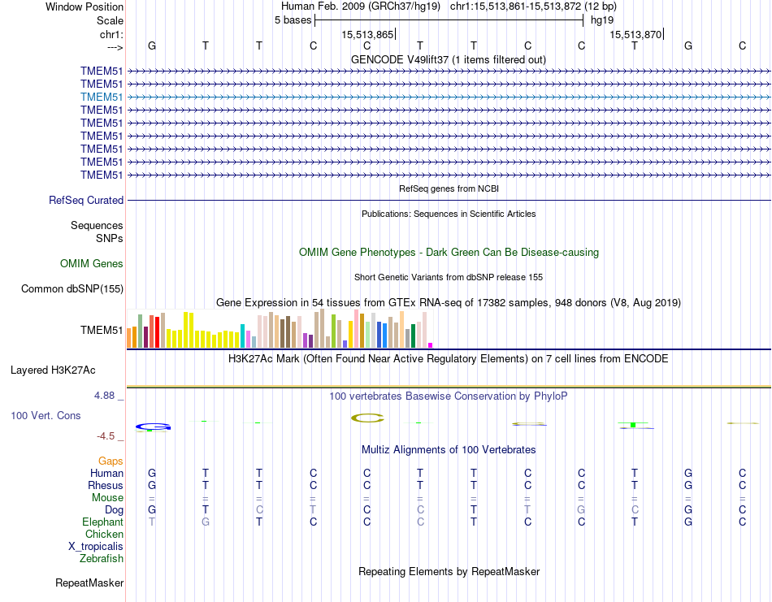Viewport: 772px width, 602px height.
Task: Click the orange Gaps label
Action: click(x=111, y=461)
